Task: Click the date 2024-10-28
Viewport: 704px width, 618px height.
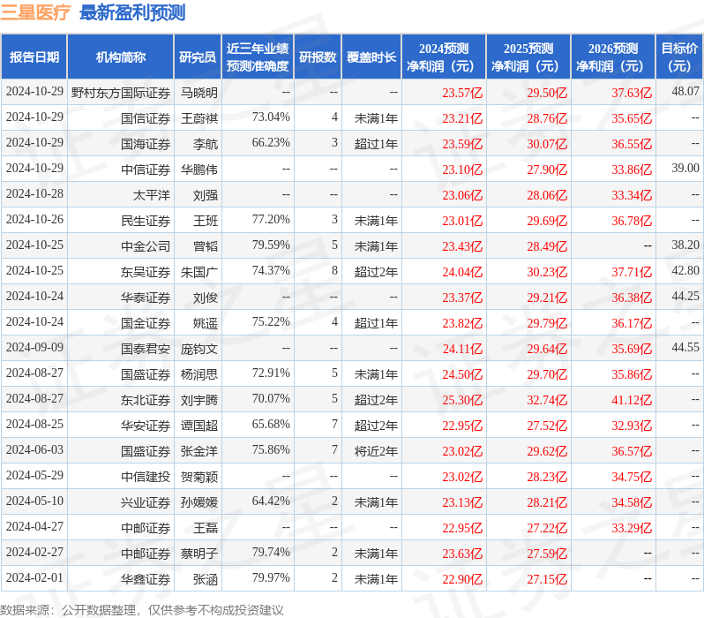Action: 34,193
